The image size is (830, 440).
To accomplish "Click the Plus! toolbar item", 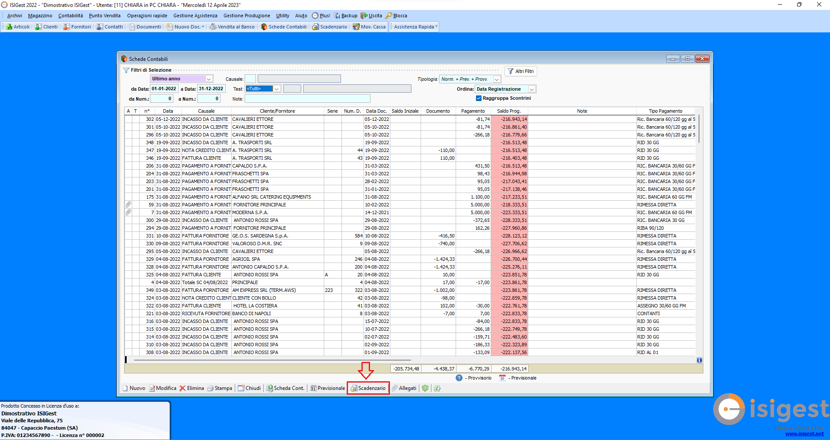I will tap(321, 16).
